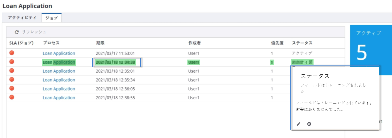Screen dimensions: 392x138
Task: Click the pencil edit icon in the ステータス popup
Action: click(298, 124)
